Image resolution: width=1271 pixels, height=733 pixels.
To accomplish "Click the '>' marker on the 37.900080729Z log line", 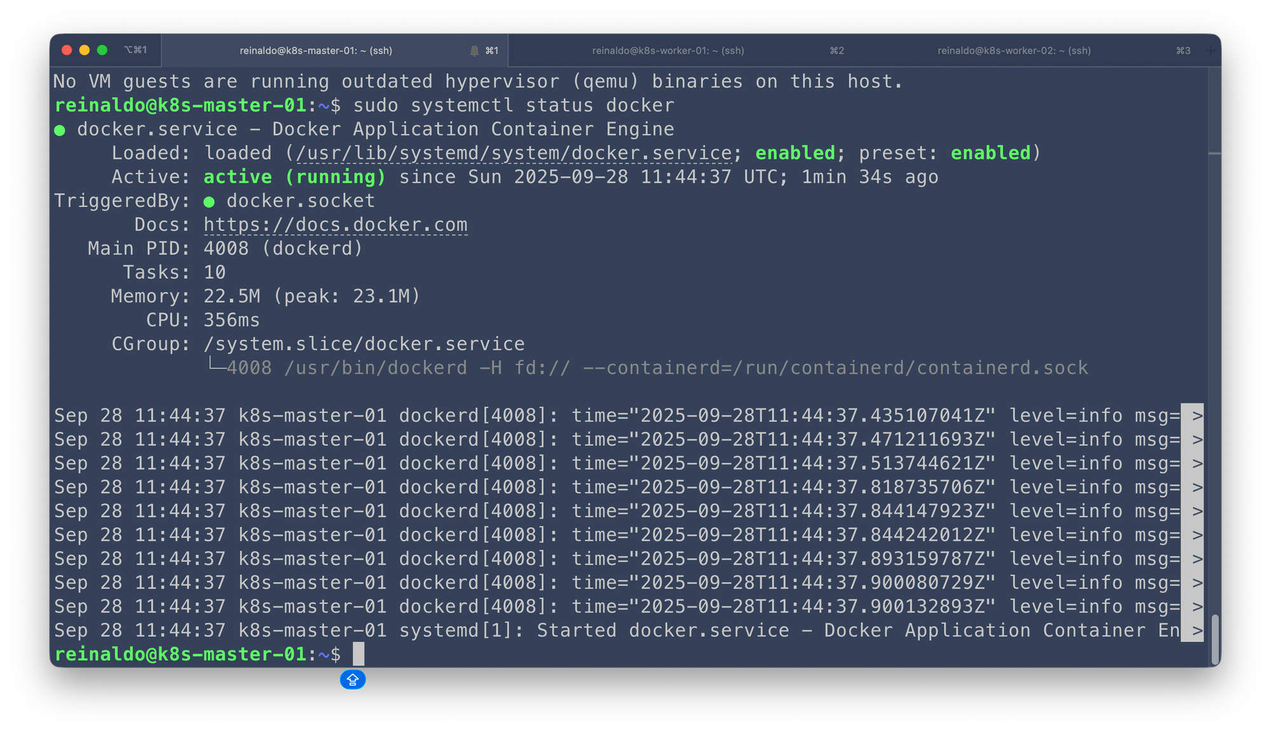I will [x=1197, y=583].
